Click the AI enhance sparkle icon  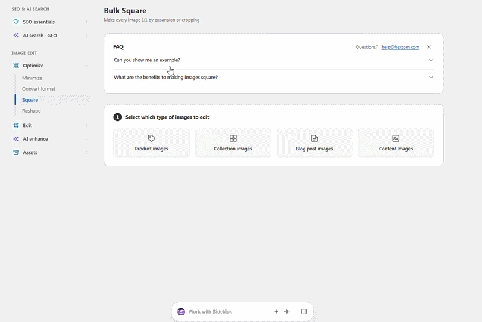(x=16, y=139)
